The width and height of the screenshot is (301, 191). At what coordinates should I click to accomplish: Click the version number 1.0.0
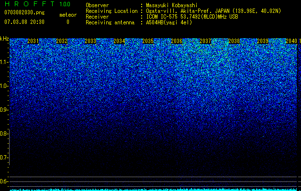click(x=65, y=4)
